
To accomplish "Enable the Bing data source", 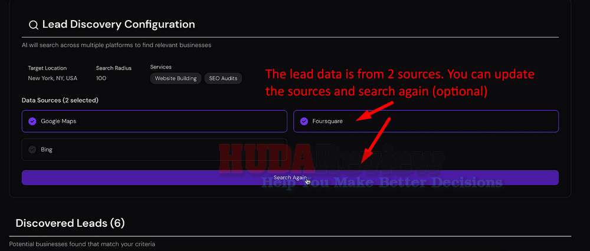I will tap(154, 150).
